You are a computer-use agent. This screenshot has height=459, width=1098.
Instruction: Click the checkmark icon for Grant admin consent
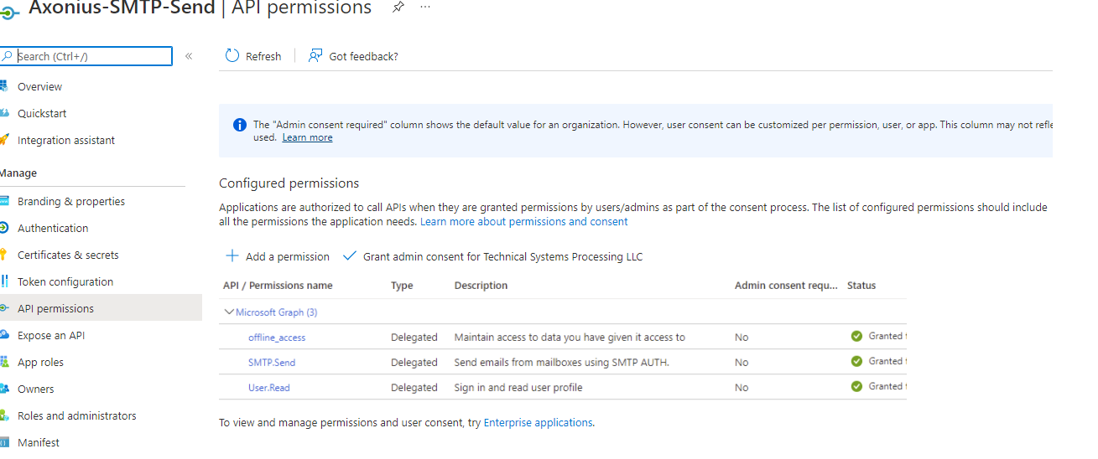(x=350, y=256)
